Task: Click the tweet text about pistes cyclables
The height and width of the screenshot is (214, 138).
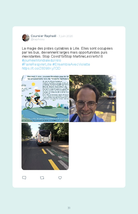Action: tap(67, 52)
